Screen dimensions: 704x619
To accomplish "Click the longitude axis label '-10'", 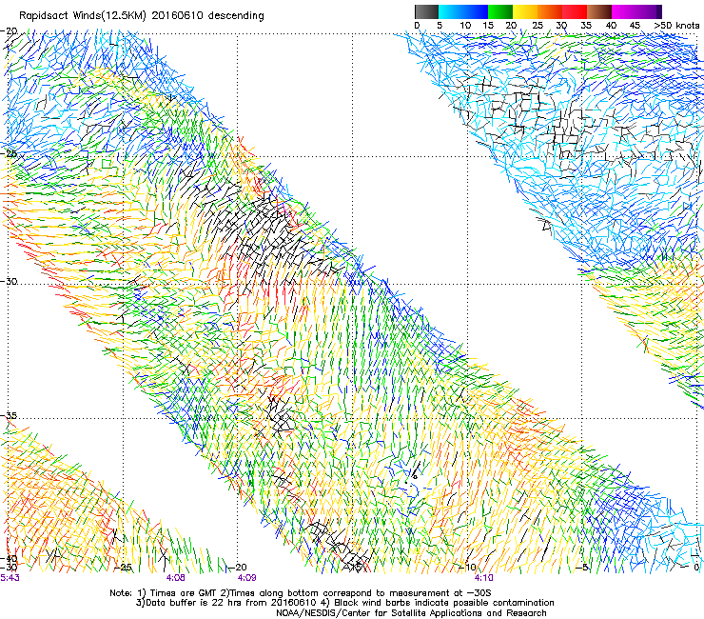I will [x=467, y=568].
